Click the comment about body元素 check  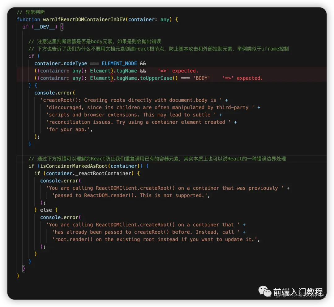pyautogui.click(x=95, y=42)
